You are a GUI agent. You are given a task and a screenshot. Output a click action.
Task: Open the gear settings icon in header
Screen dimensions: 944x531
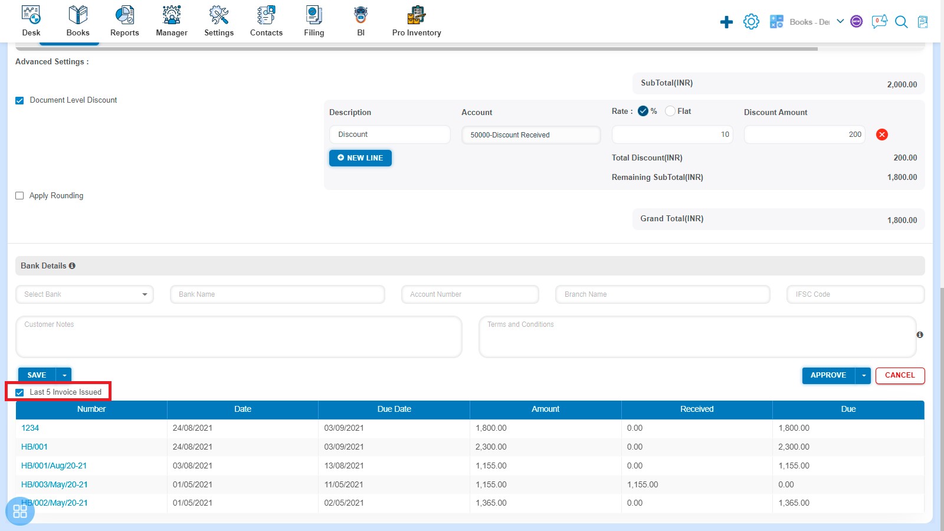coord(751,22)
